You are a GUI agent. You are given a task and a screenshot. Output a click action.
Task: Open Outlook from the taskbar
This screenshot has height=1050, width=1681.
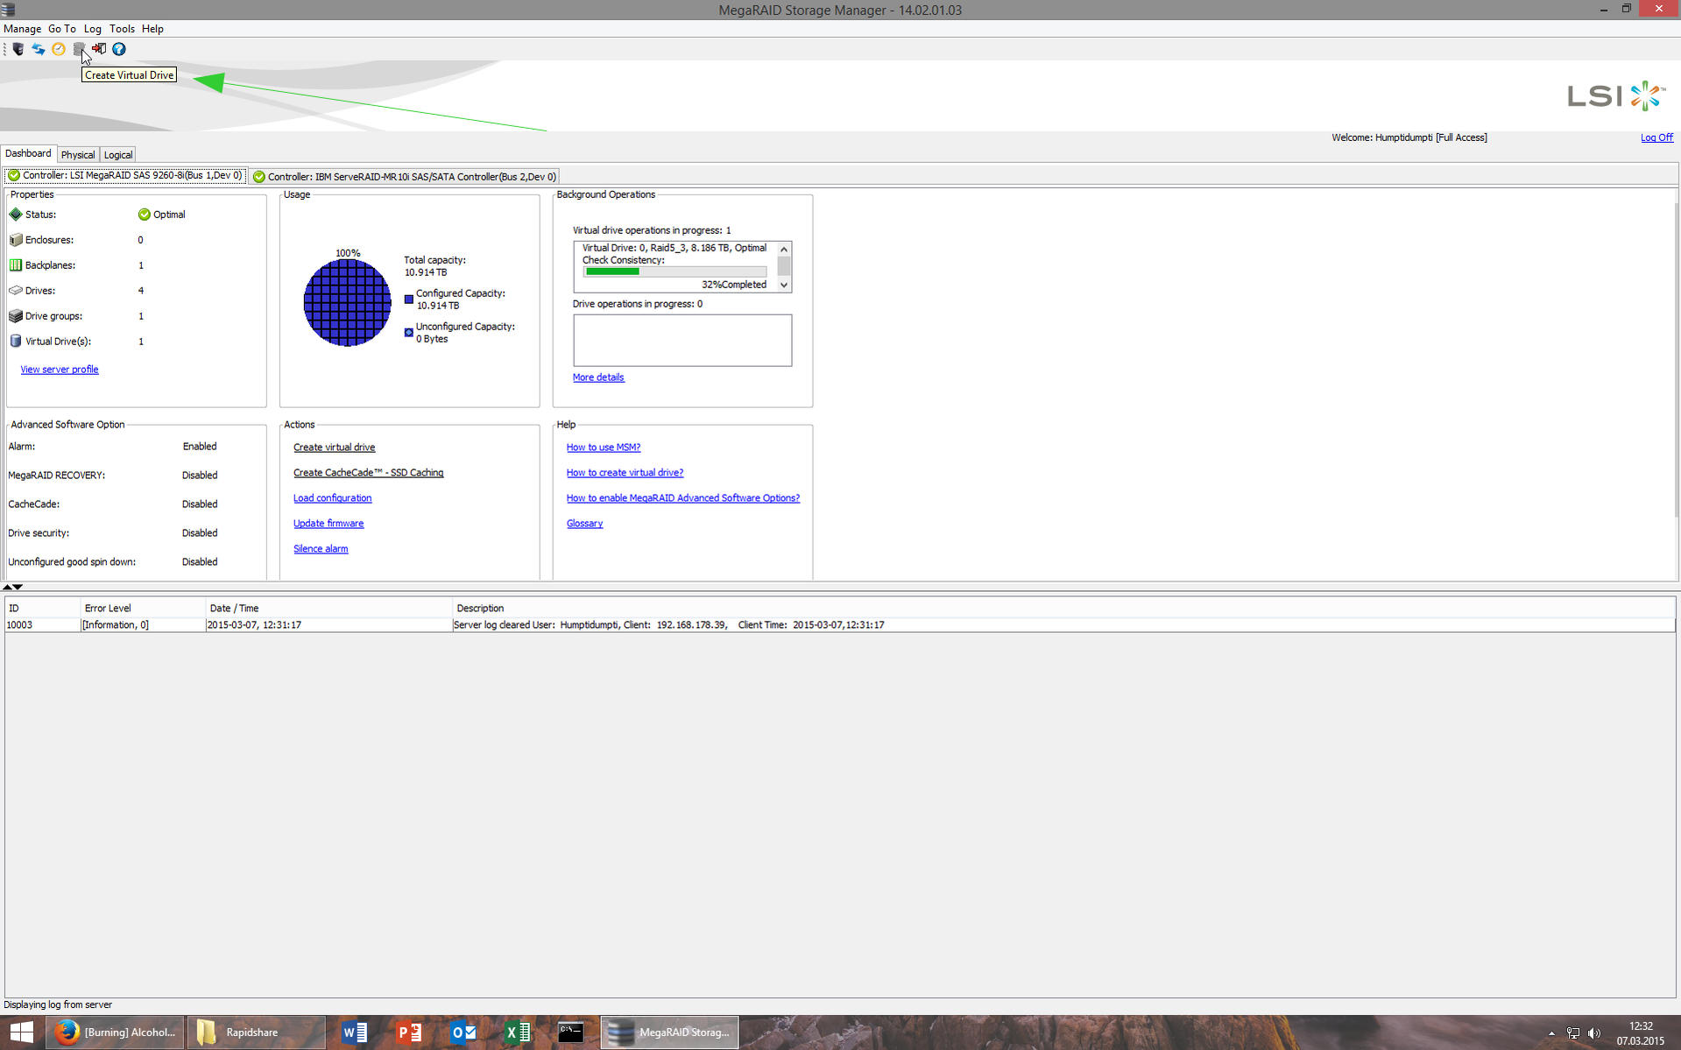click(x=463, y=1032)
